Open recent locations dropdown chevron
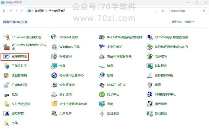 pyautogui.click(x=16, y=11)
